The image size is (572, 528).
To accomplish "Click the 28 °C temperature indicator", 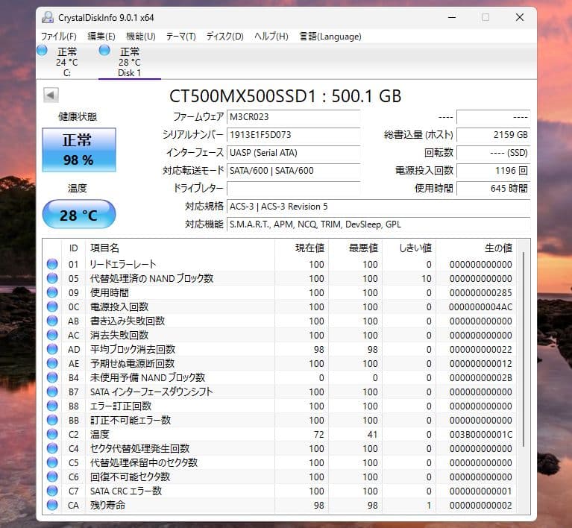I will 79,215.
